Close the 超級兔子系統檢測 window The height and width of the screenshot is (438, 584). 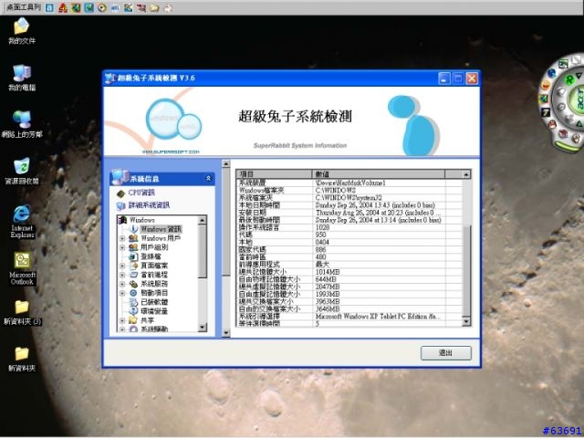coord(473,78)
